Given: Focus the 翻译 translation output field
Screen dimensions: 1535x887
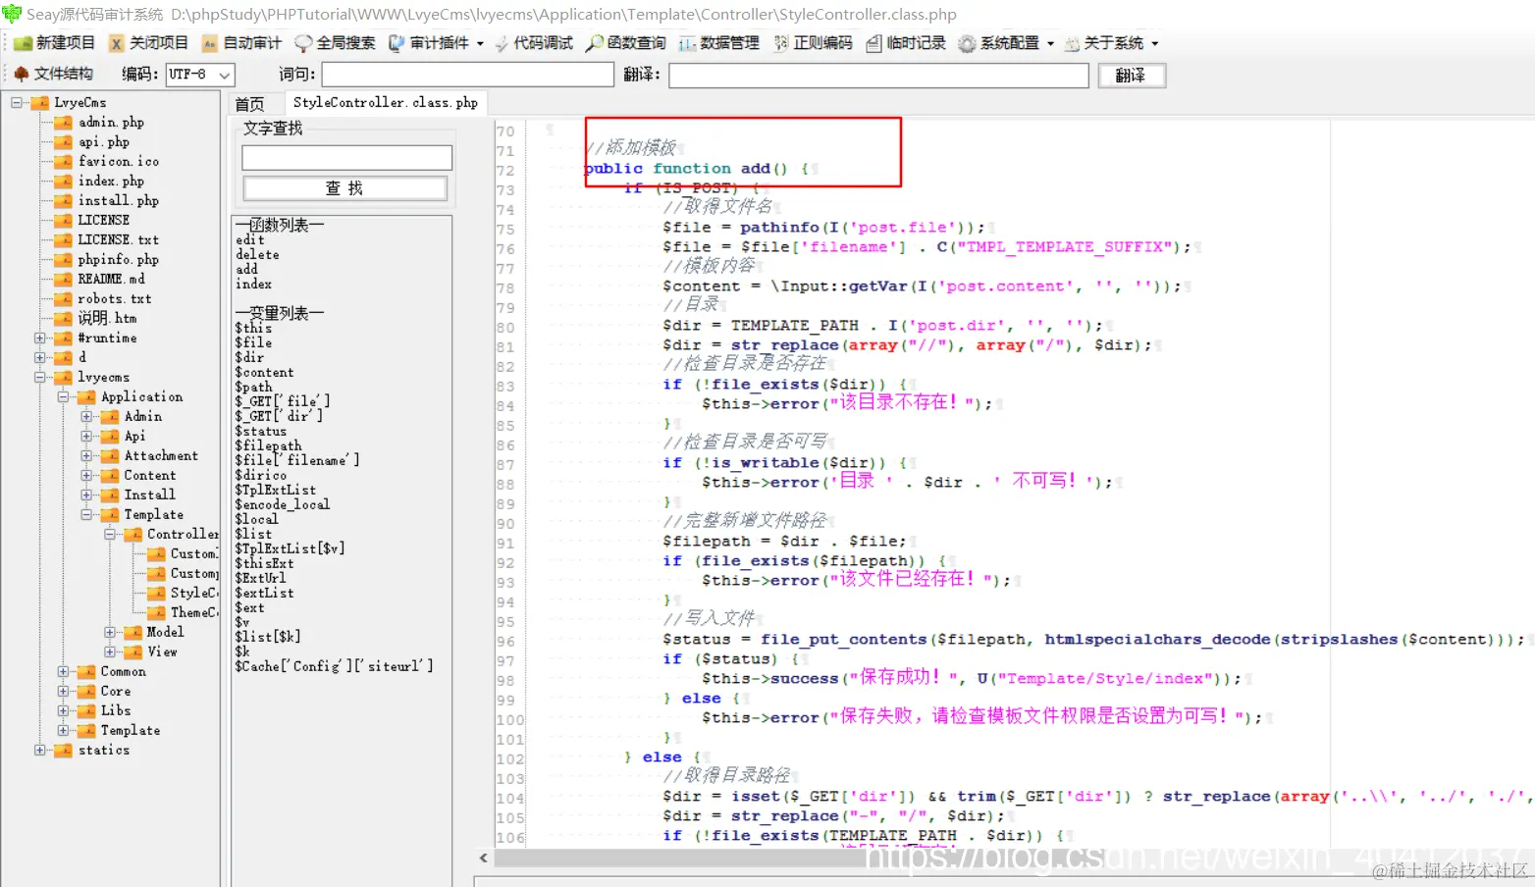Looking at the screenshot, I should [x=879, y=76].
